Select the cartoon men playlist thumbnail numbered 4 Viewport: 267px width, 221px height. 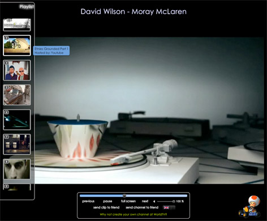point(17,70)
